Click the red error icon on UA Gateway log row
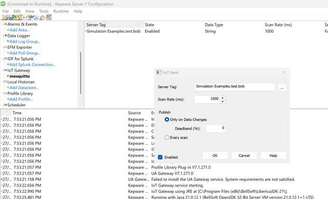Screen dimensions: 328x199 coord(2,180)
